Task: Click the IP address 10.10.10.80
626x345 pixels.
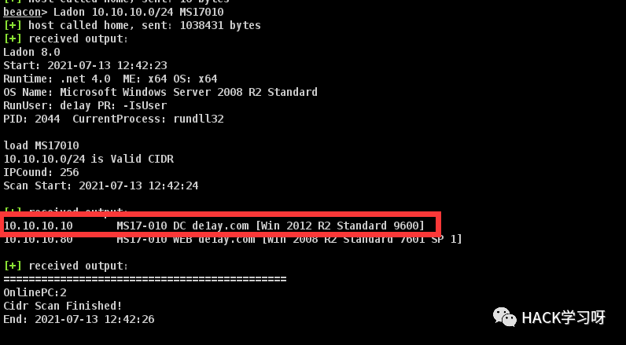Action: tap(38, 240)
